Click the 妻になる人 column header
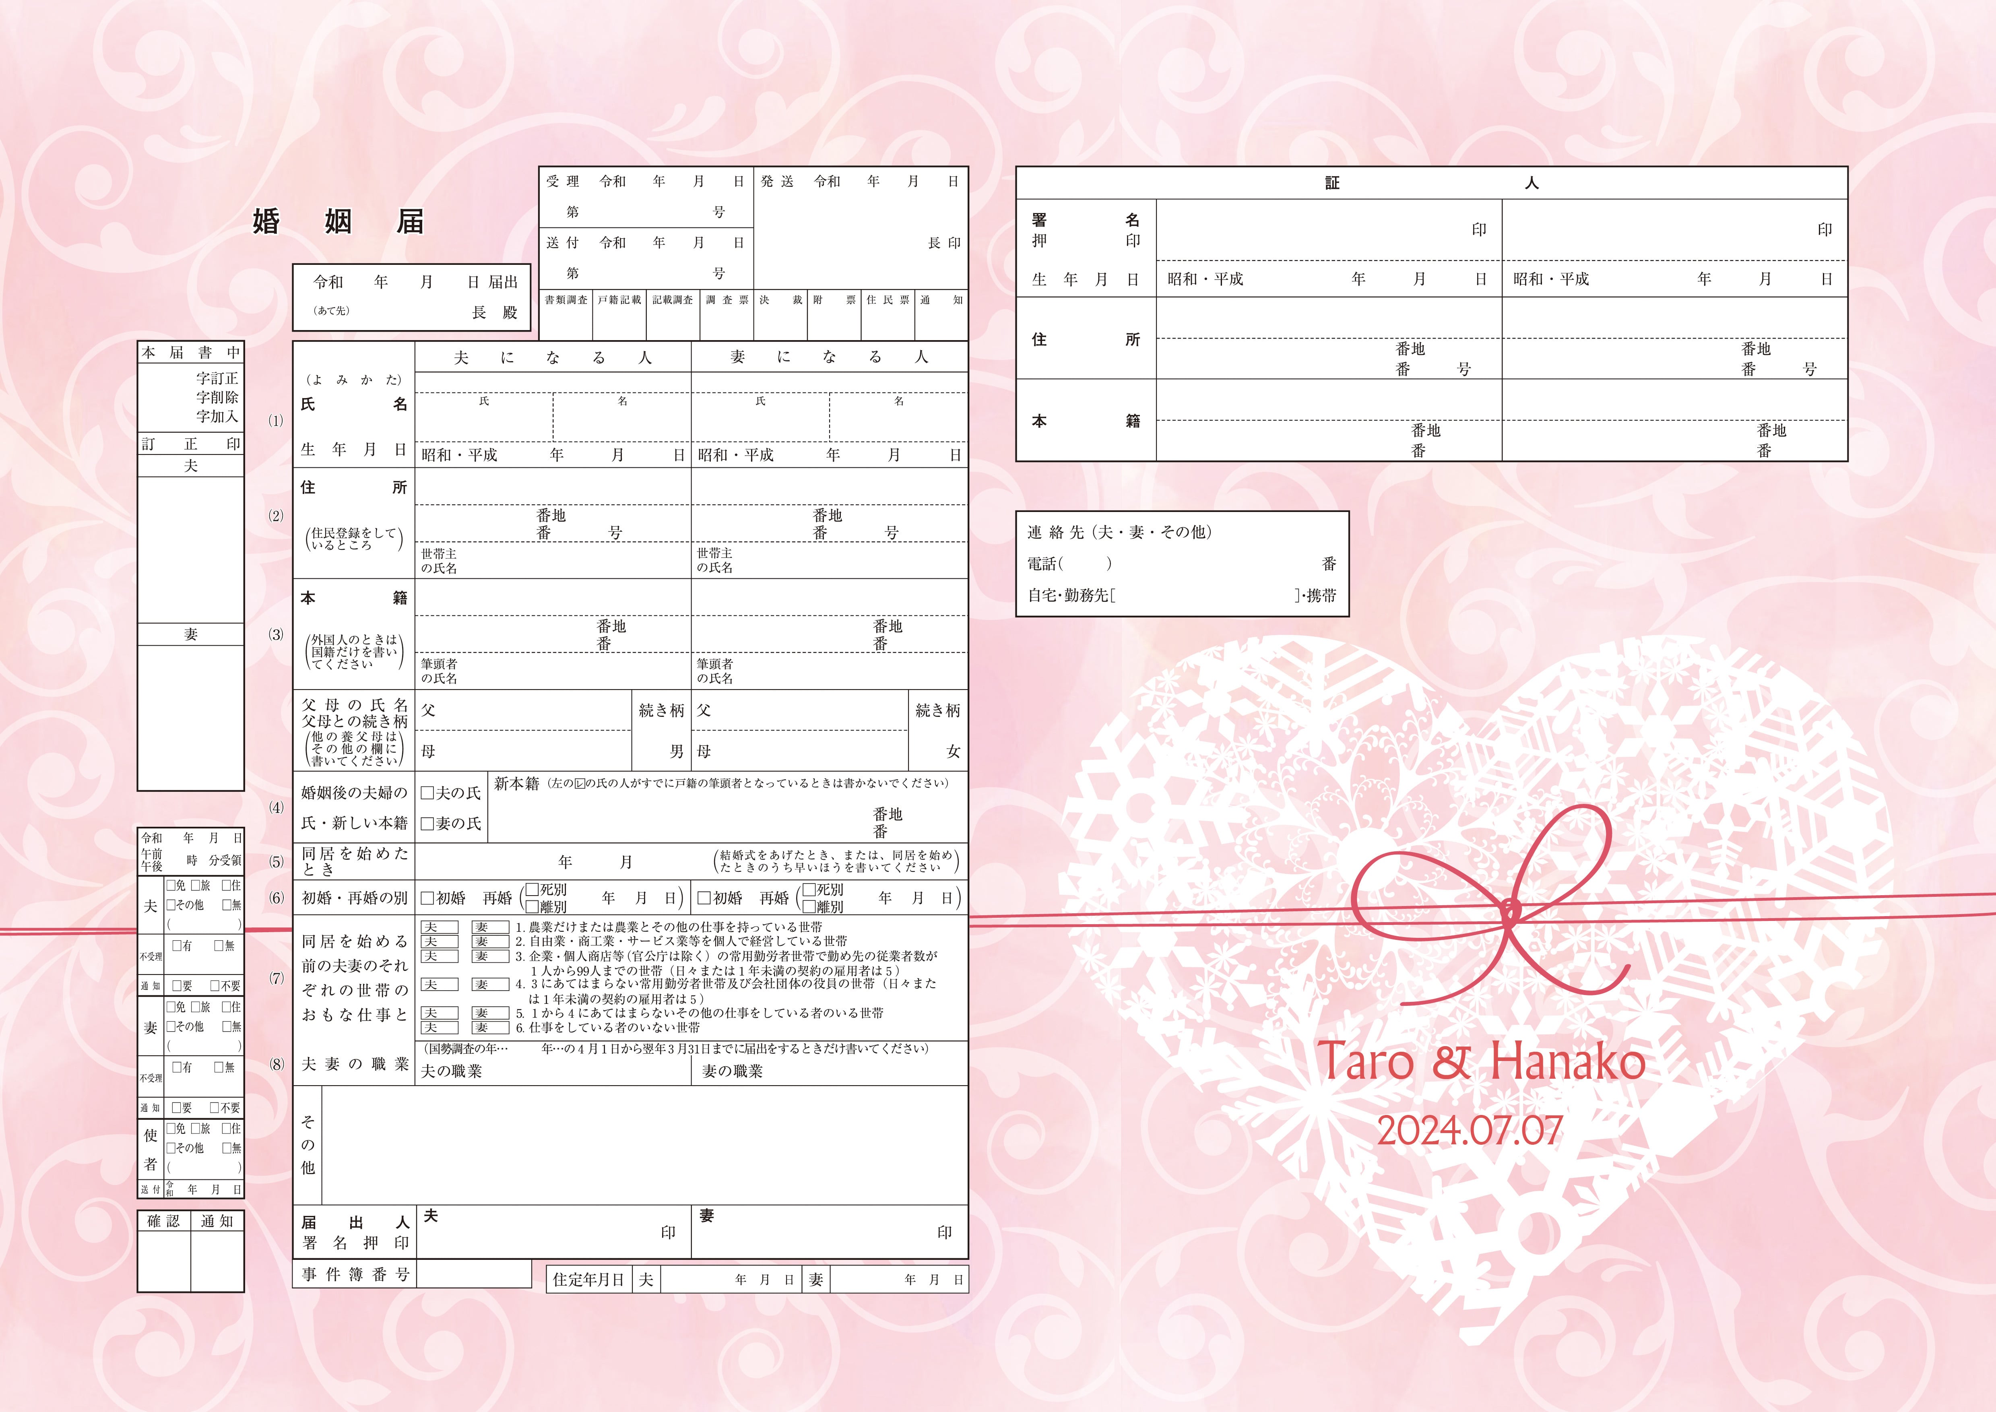Screen dimensions: 1996x1412 click(x=829, y=357)
